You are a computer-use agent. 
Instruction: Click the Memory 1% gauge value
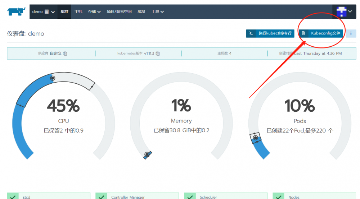[181, 106]
